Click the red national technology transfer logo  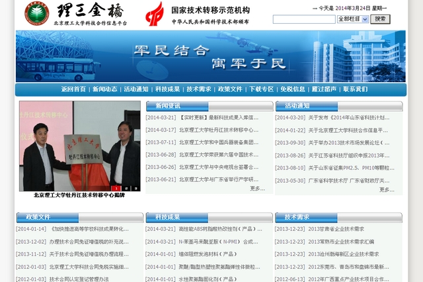[x=155, y=13]
